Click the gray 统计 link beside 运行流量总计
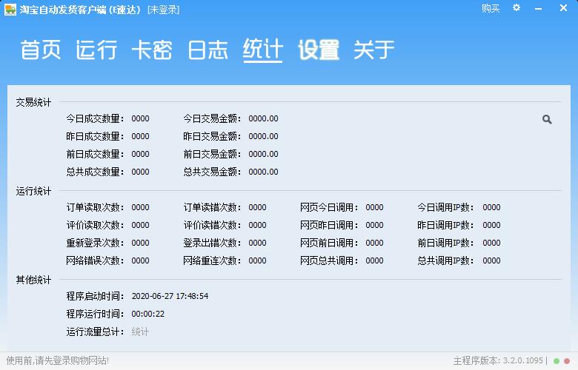578x370 pixels. click(140, 332)
